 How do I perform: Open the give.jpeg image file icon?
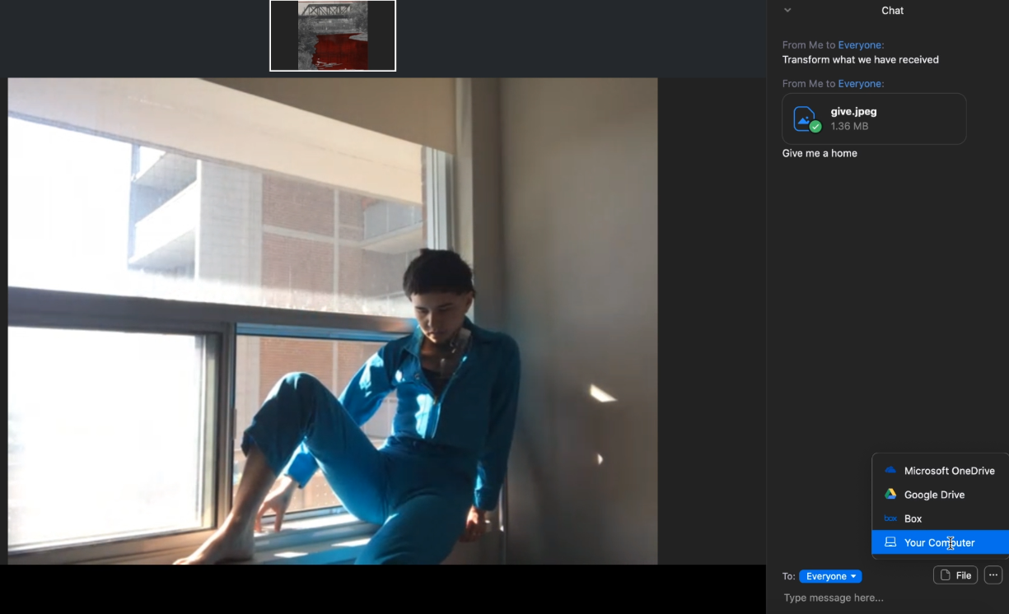(806, 119)
